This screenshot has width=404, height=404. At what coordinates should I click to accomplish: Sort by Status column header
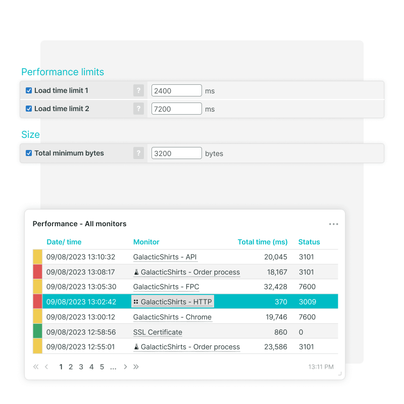tap(309, 242)
